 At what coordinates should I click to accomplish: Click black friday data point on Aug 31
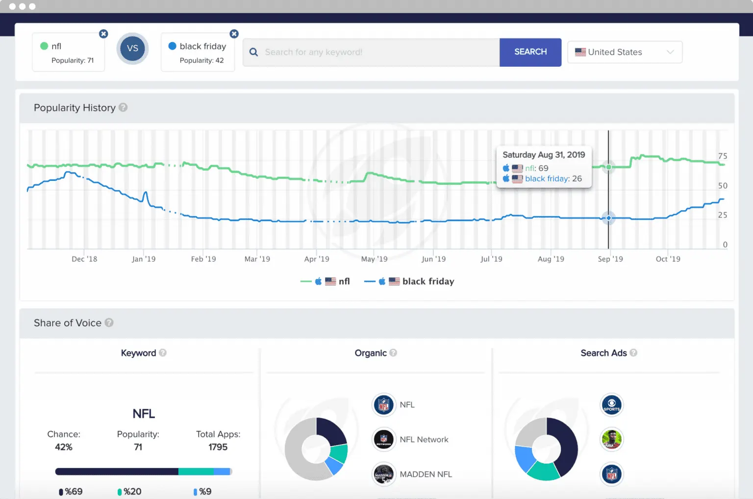(608, 218)
